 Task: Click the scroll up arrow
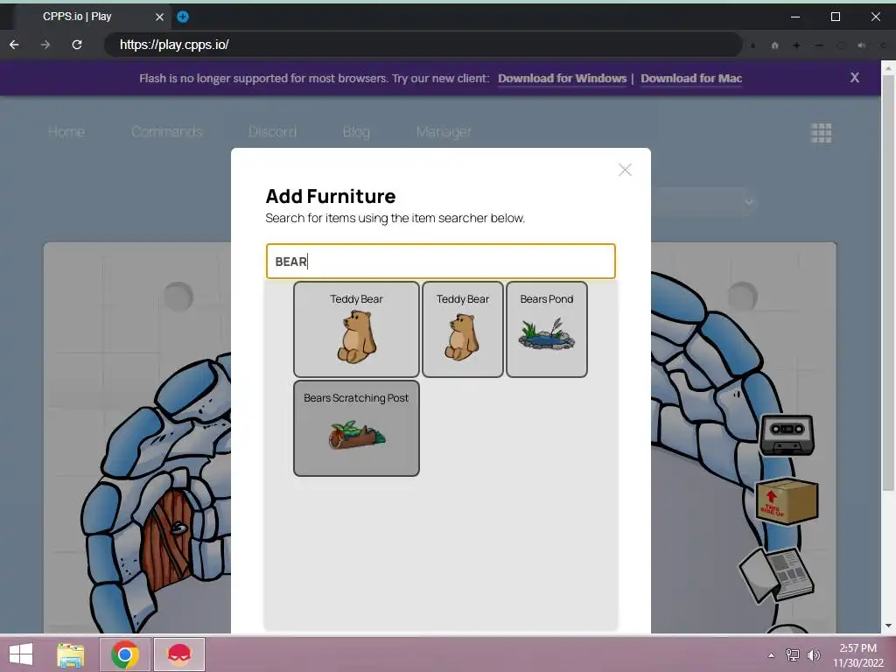[x=888, y=67]
